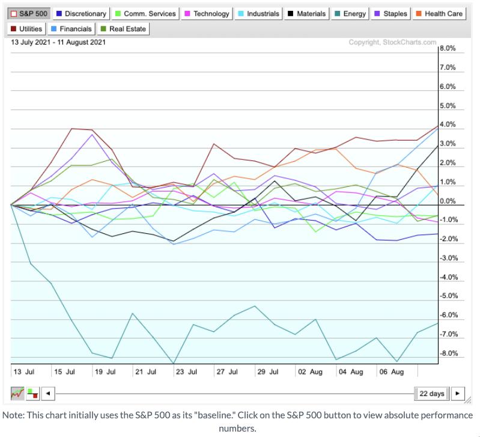Toggle the Comm. Services sector line
Screen dimensions: 480x437
coord(145,13)
